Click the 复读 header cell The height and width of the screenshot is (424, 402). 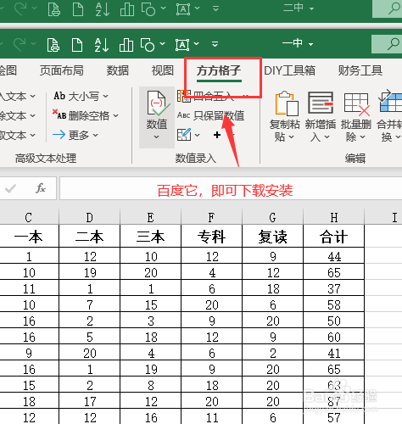coord(272,237)
